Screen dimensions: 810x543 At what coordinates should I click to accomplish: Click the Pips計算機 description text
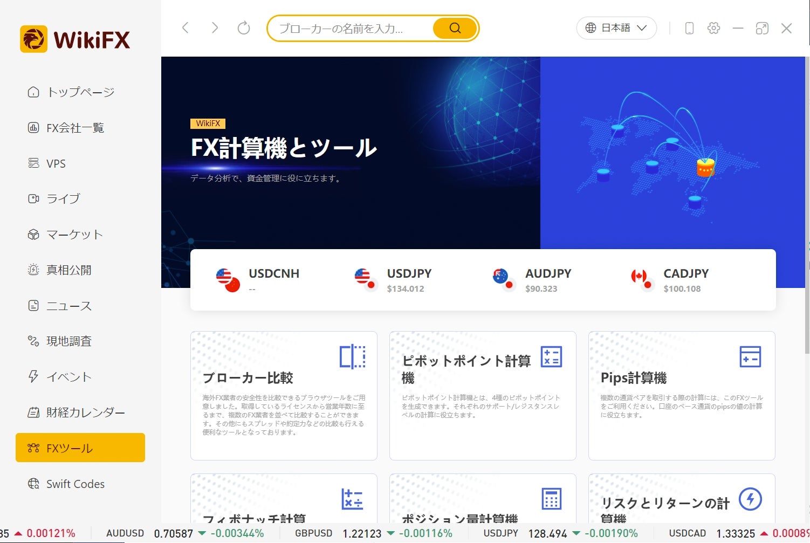coord(682,406)
